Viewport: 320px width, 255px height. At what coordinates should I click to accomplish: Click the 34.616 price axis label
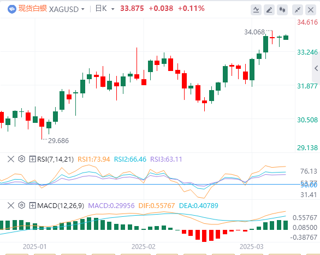click(307, 22)
